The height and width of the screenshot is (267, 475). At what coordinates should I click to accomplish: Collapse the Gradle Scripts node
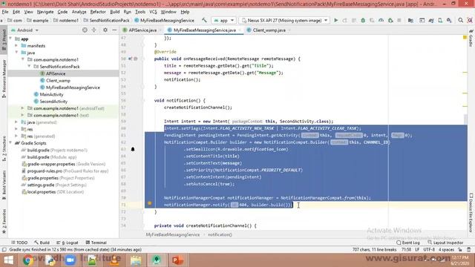[x=10, y=143]
